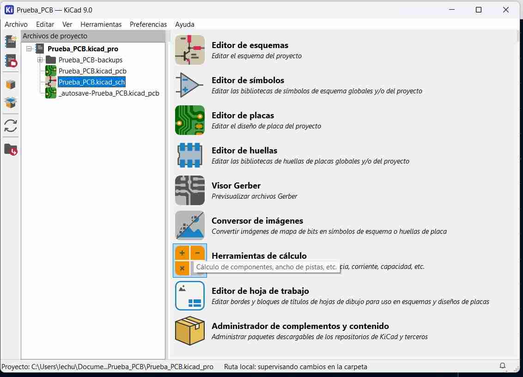The image size is (523, 377).
Task: Click the Conversor de imágenes title text
Action: [257, 220]
